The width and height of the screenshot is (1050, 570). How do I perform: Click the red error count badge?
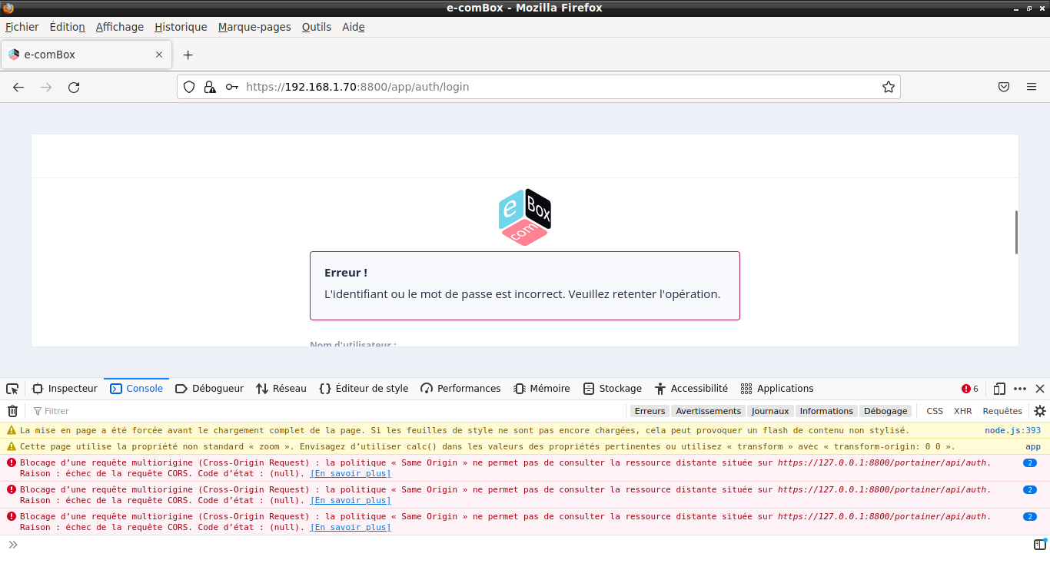point(970,389)
